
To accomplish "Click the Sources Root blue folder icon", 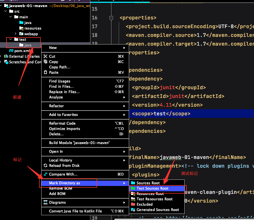I will pyautogui.click(x=133, y=183).
